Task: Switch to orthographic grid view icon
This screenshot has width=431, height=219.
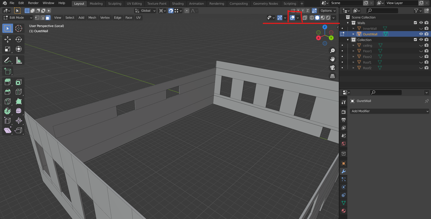Action: click(333, 76)
